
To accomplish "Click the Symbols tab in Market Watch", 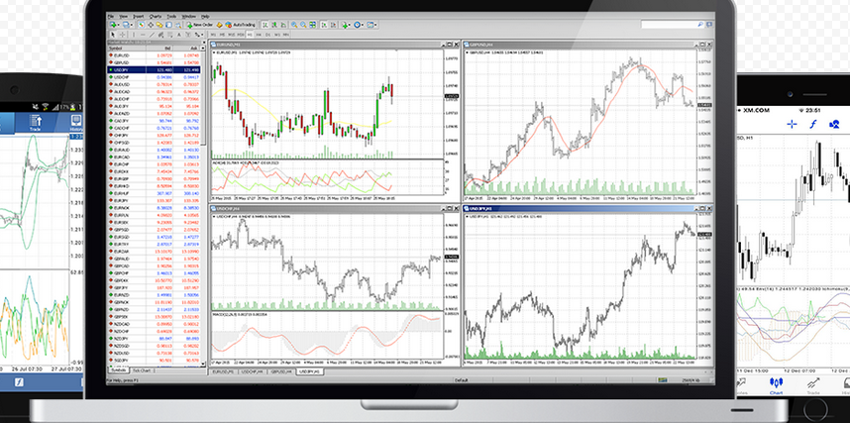I will click(x=118, y=370).
